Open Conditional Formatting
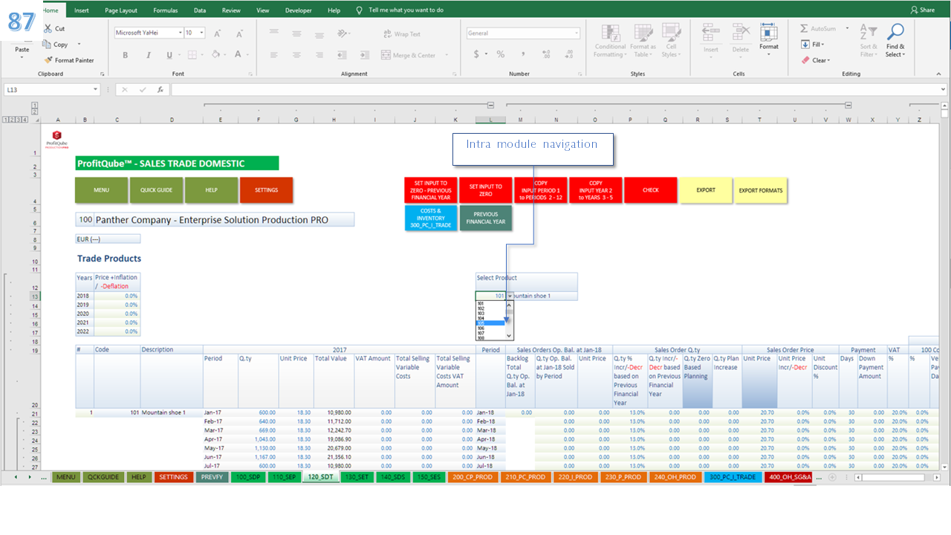 610,41
